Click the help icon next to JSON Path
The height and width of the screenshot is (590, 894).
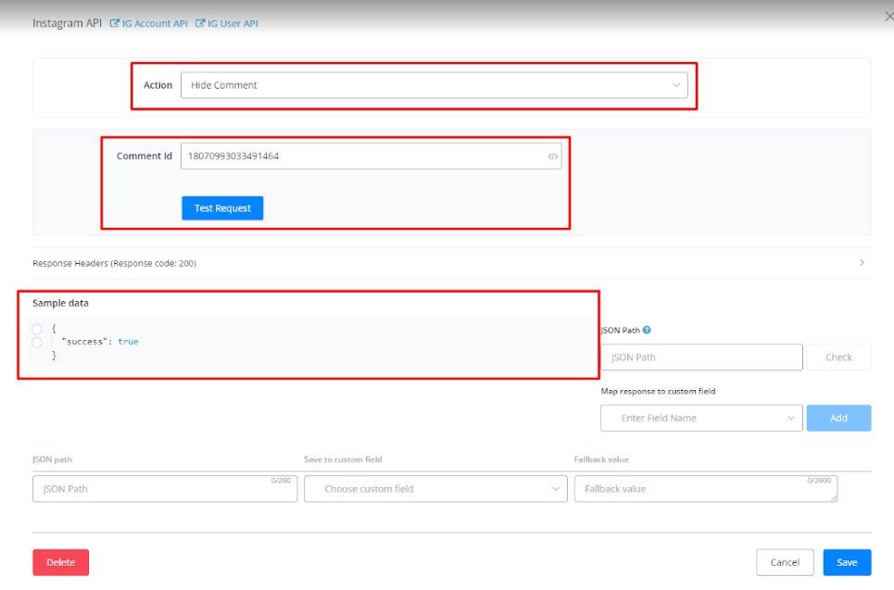647,330
